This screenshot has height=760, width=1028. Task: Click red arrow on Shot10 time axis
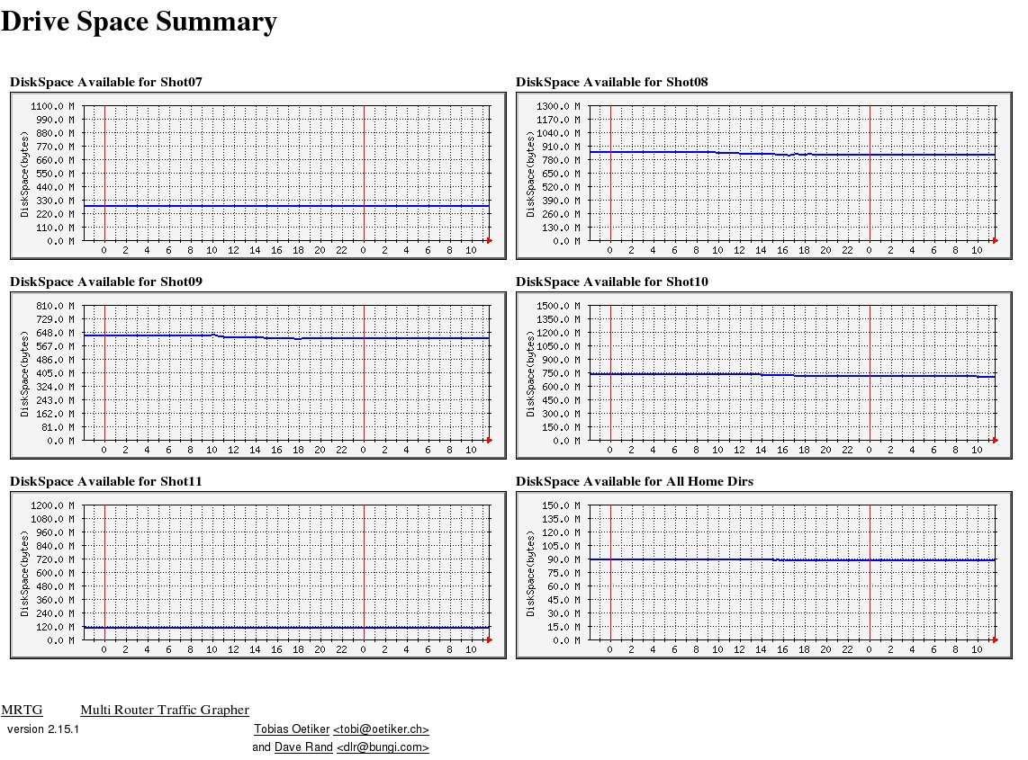[x=995, y=440]
